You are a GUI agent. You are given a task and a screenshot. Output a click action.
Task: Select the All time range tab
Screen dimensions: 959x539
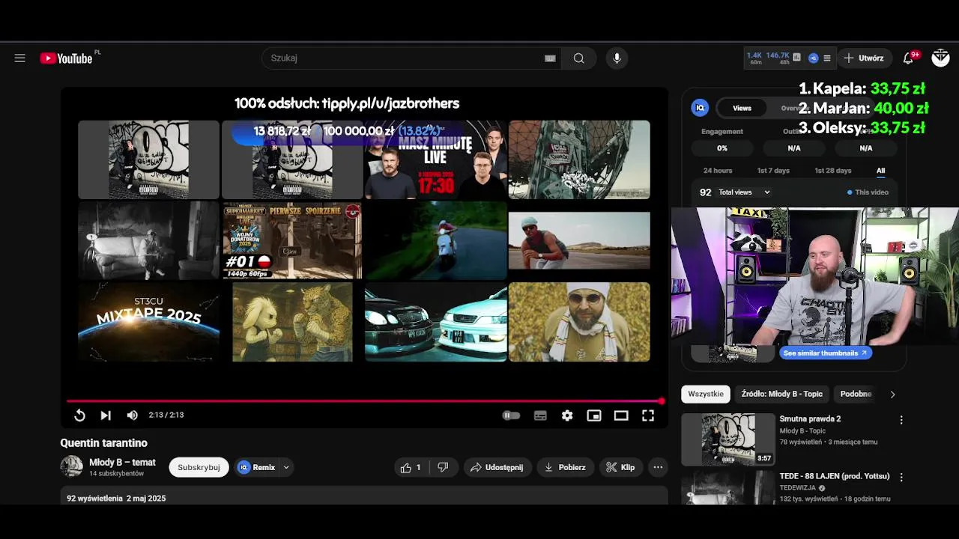pos(880,171)
